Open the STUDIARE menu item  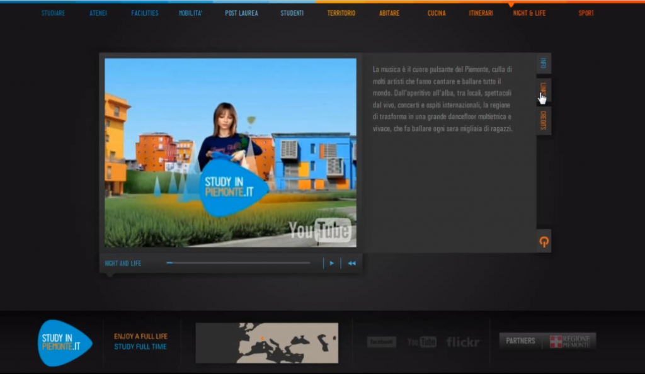pos(53,13)
